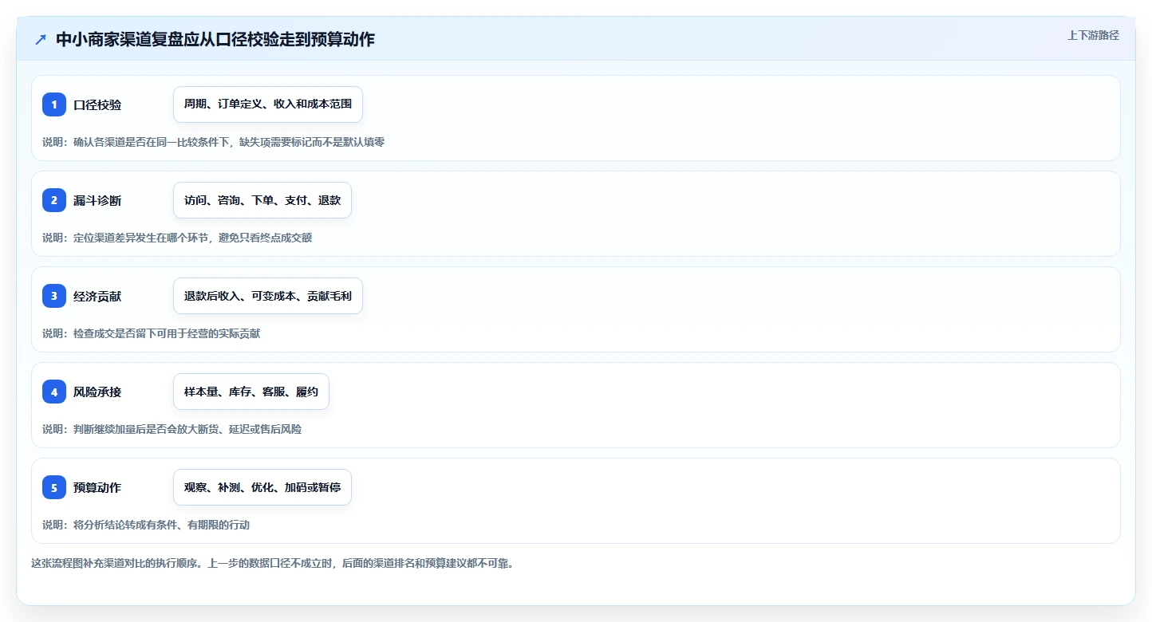Click the 预算动作 step label

pos(97,488)
